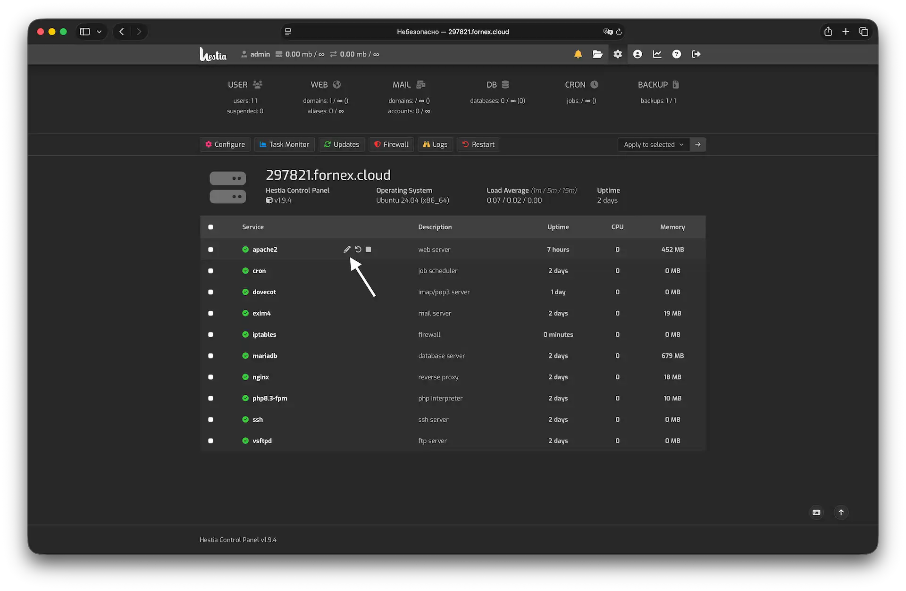
Task: Open the notifications bell icon
Action: click(578, 54)
